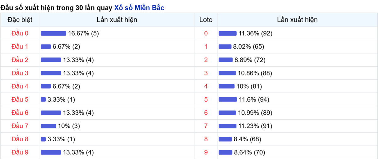Click the Đầu 1 6.67% bar
Image resolution: width=378 pixels, height=159 pixels.
click(46, 47)
